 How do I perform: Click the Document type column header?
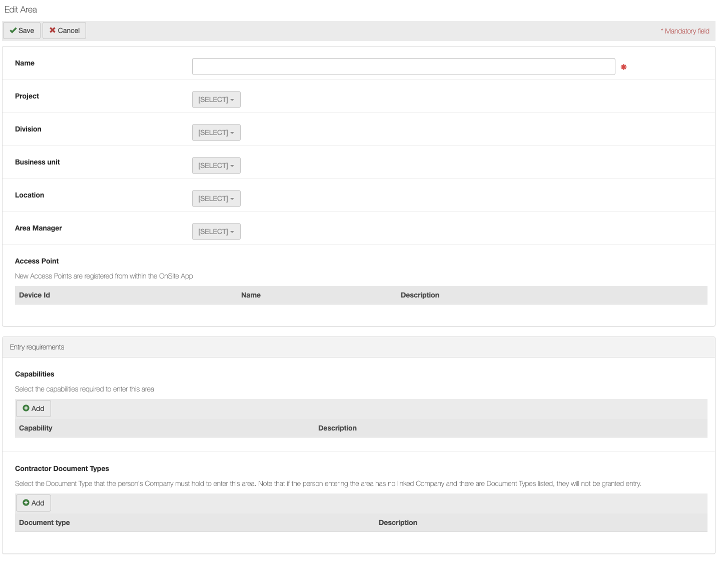click(45, 522)
